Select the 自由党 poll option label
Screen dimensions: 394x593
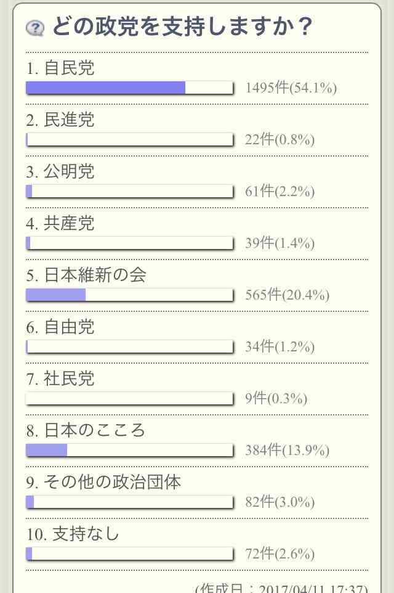[60, 327]
